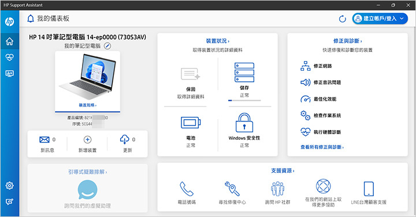Click 詢問 HP 社群 people icon
Image resolution: width=416 pixels, height=217 pixels.
[277, 189]
